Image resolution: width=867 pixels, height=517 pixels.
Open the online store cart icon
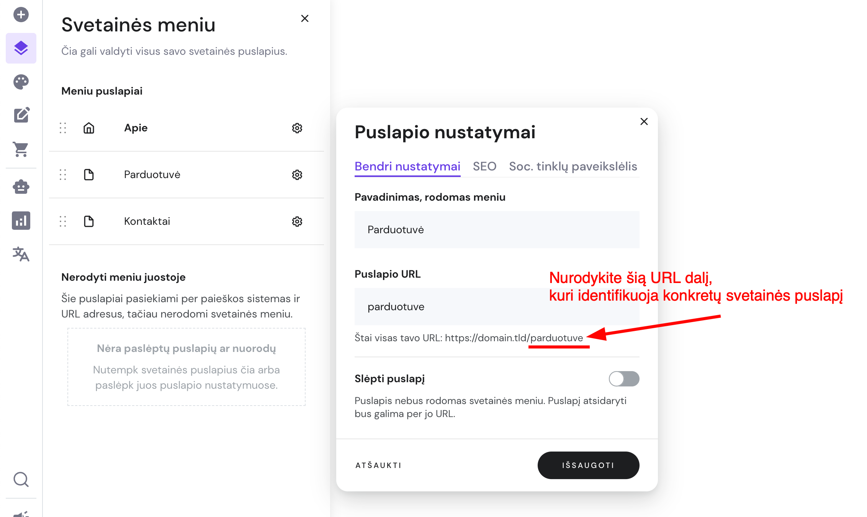21,149
